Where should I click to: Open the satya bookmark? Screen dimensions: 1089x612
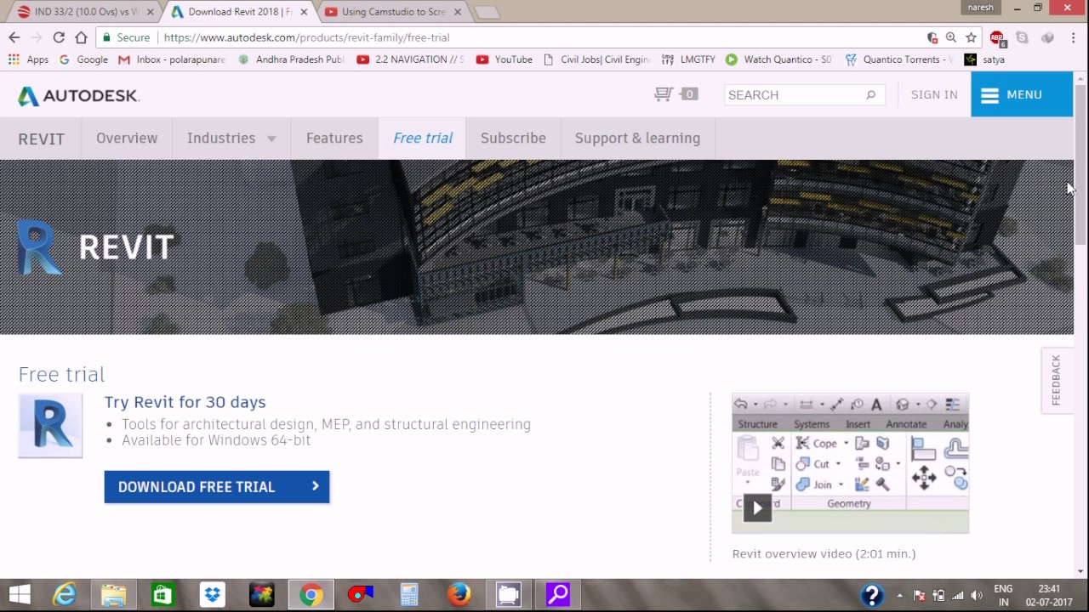984,59
